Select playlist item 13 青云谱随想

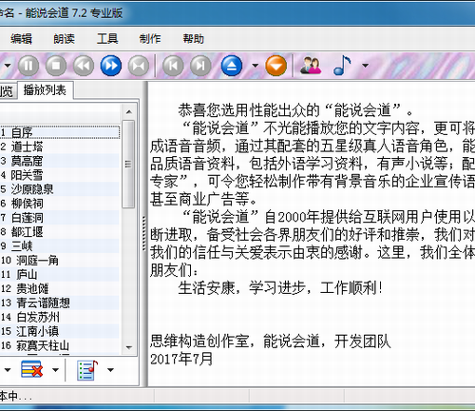pos(60,303)
